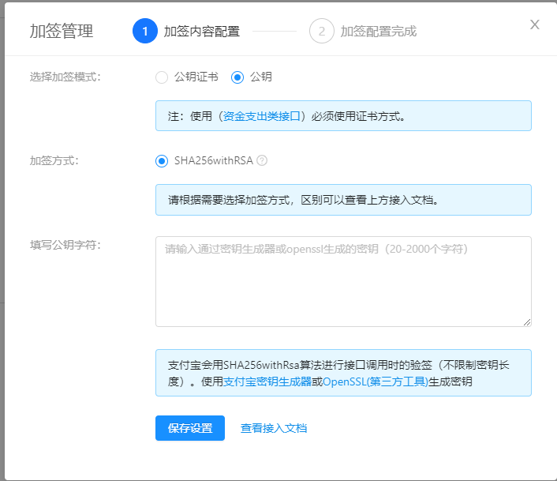Click the step 1 circle icon
Screen dimensions: 557x481
pyautogui.click(x=145, y=32)
